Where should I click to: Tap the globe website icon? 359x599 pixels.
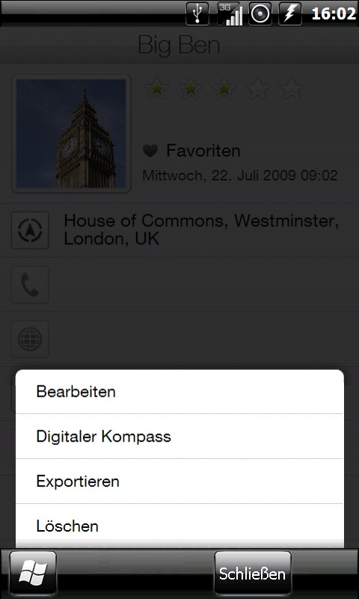pos(30,339)
